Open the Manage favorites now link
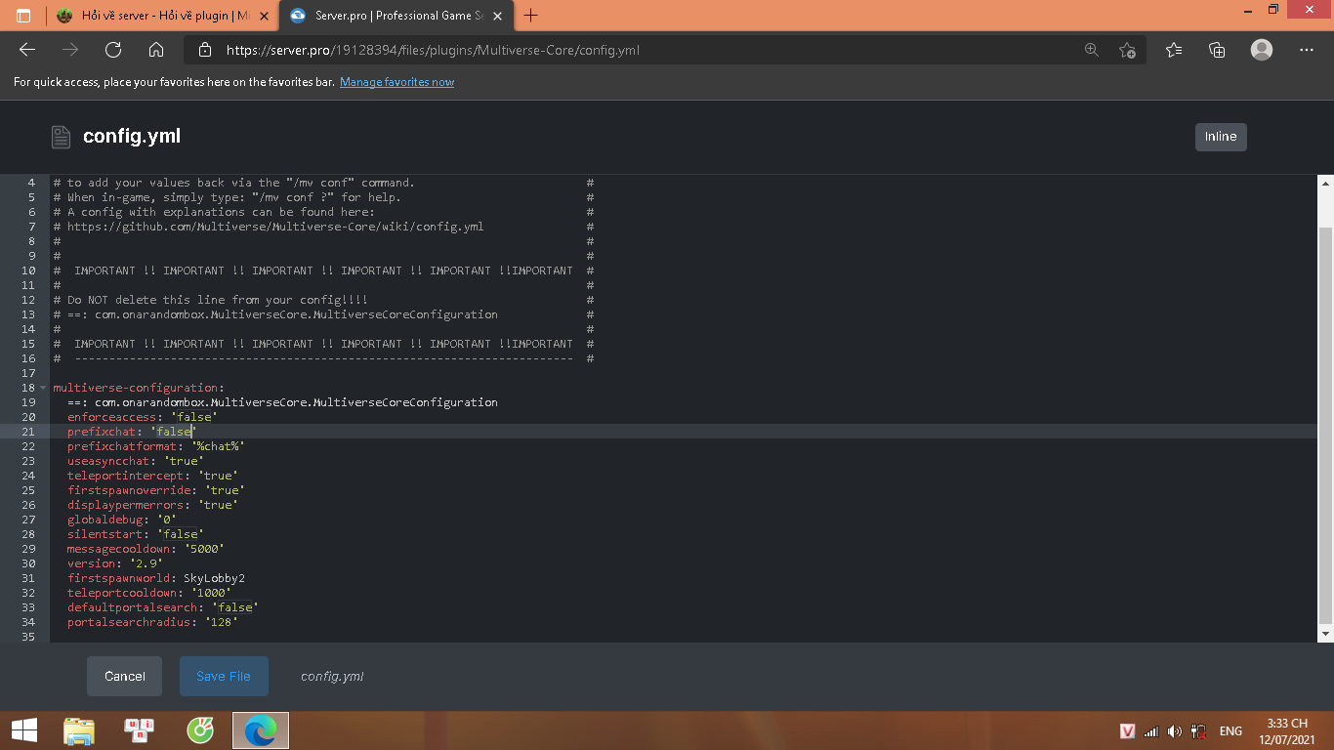This screenshot has height=750, width=1334. 396,82
